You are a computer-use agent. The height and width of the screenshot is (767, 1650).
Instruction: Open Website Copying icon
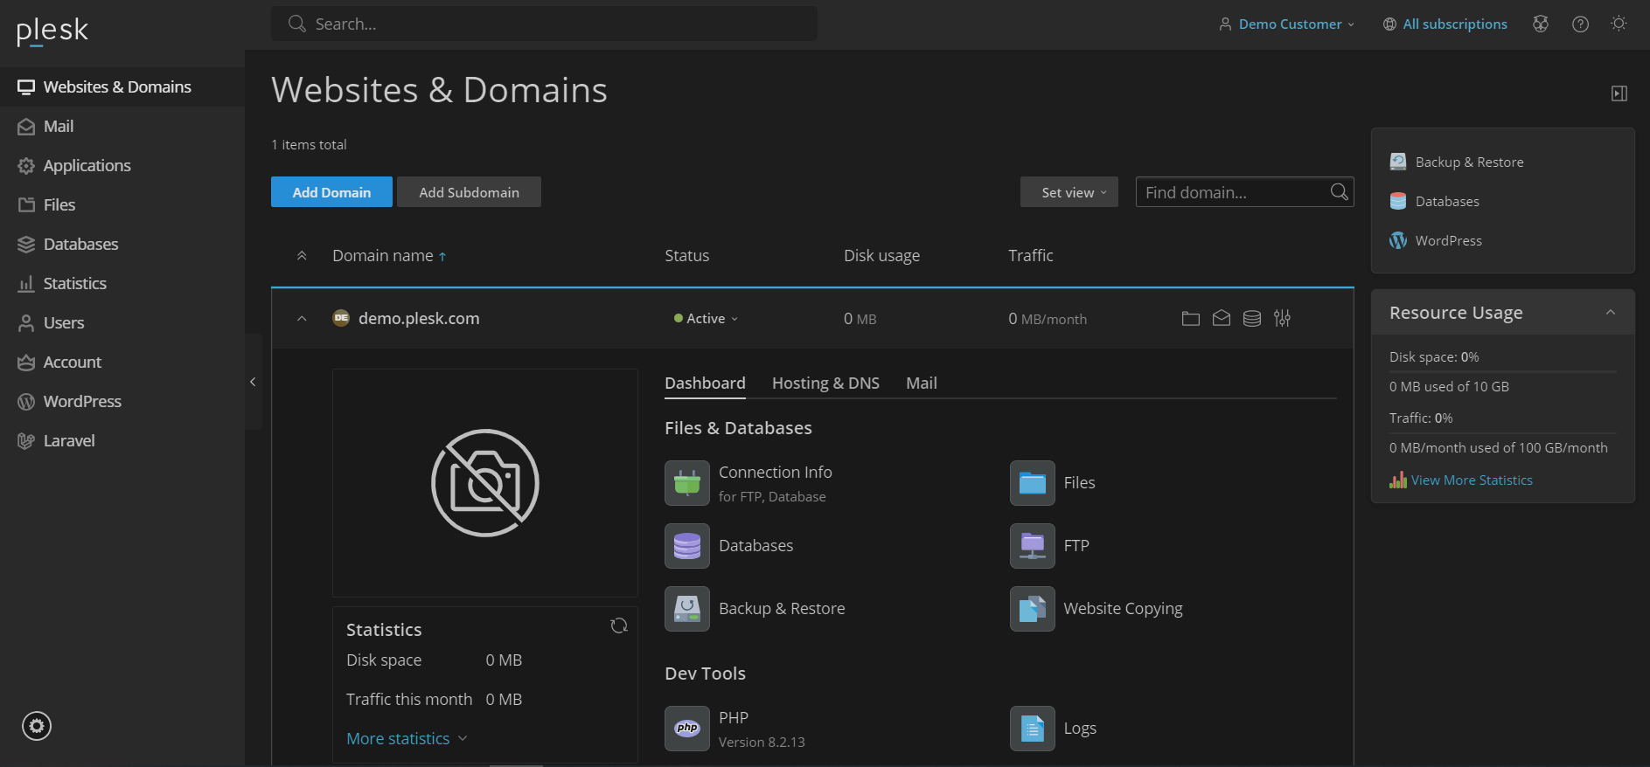[x=1033, y=609]
